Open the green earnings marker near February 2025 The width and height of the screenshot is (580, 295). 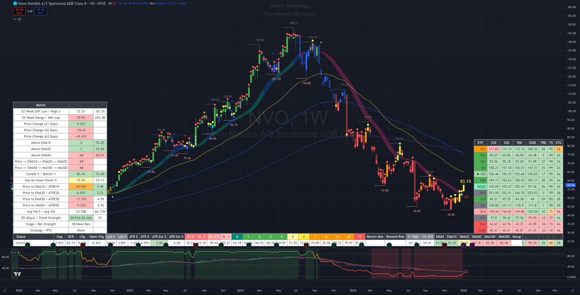(x=361, y=244)
